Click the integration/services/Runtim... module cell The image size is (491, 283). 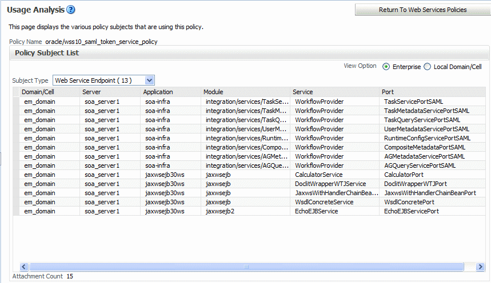click(247, 138)
